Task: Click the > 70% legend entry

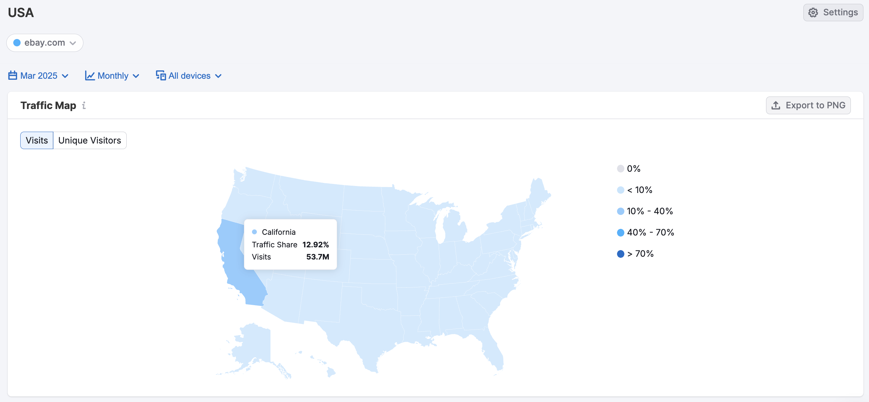Action: 635,254
